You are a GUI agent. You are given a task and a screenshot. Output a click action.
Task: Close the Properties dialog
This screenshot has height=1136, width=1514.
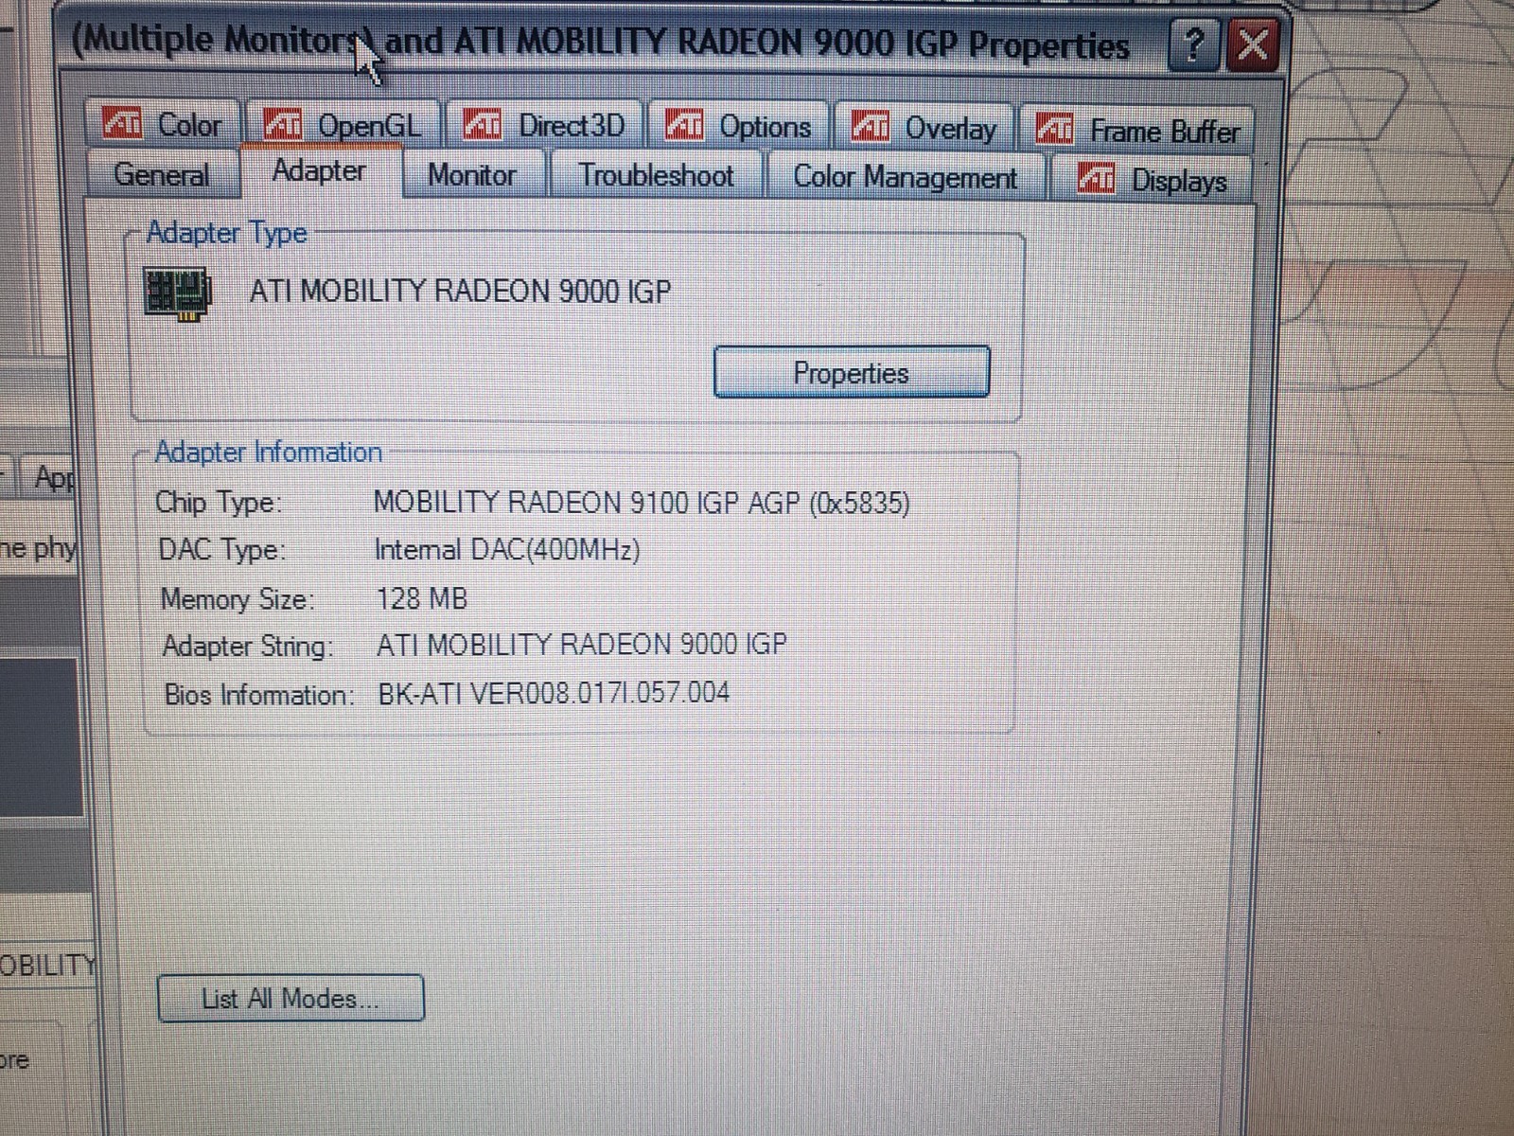click(1253, 44)
